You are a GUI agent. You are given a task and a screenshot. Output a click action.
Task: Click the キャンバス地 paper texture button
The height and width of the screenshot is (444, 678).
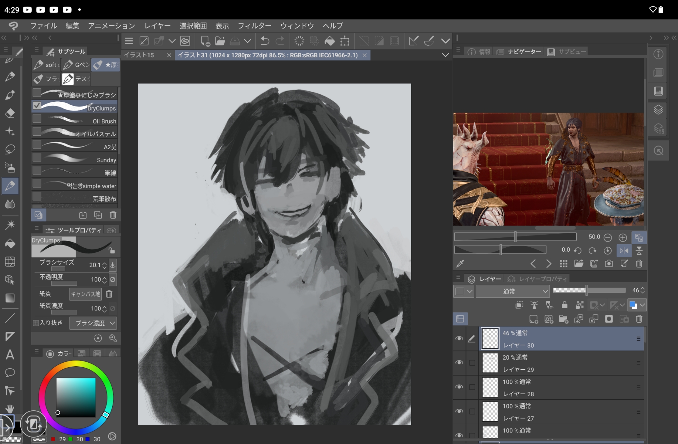85,294
